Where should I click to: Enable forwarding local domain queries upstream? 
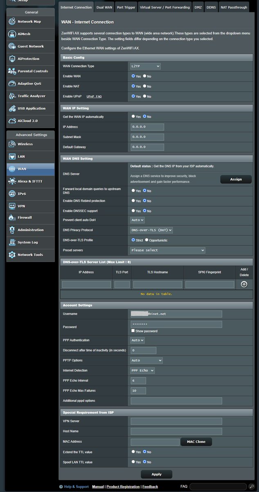point(133,191)
